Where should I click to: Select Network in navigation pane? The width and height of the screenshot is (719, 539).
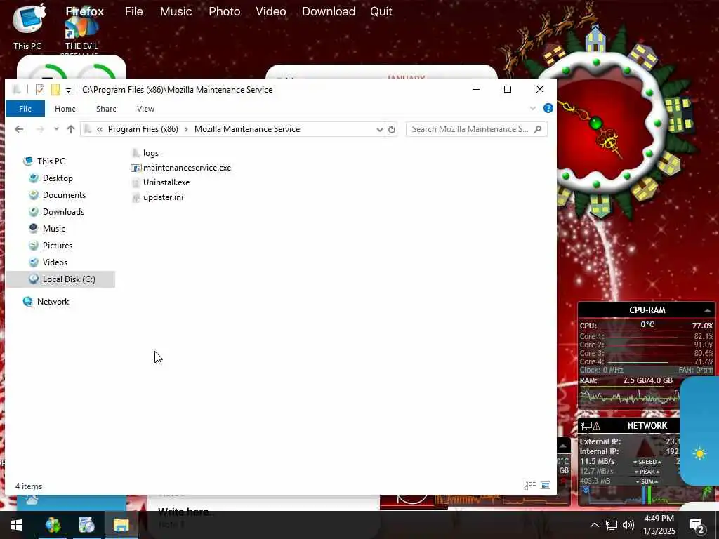coord(53,302)
